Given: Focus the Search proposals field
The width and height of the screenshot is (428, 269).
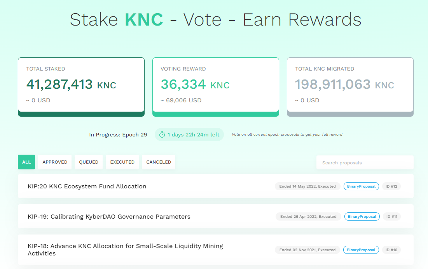Looking at the screenshot, I should (365, 162).
